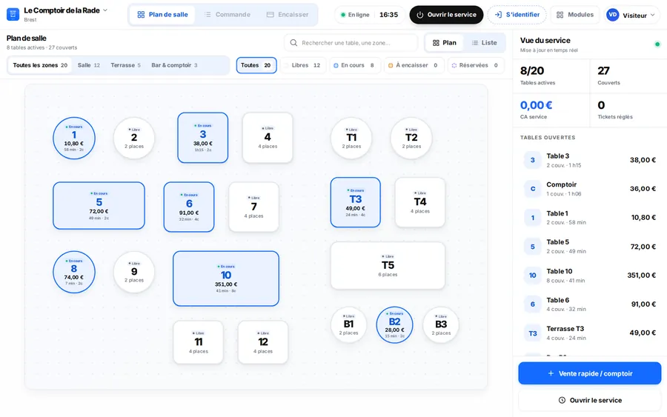
Task: Click the C badge icon for Comptoir
Action: (533, 189)
